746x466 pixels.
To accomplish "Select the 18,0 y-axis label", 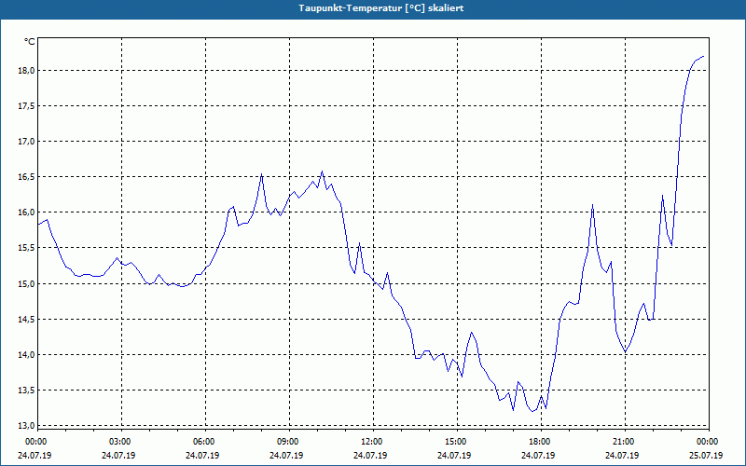I will click(x=27, y=71).
